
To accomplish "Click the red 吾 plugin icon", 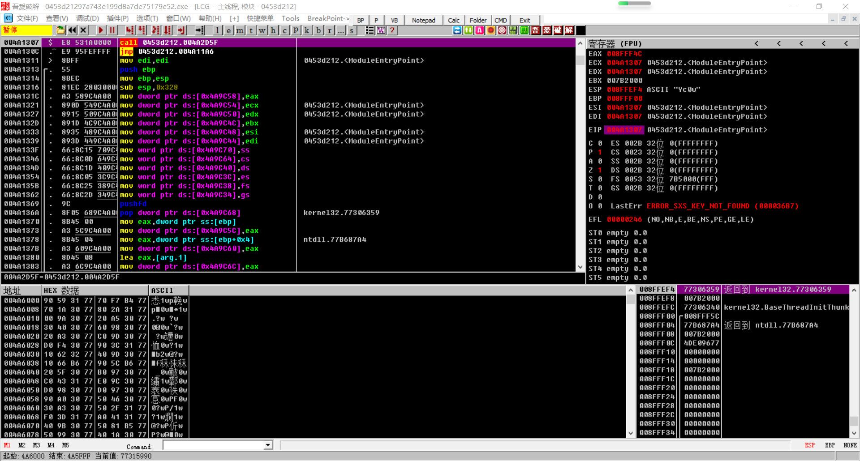I will tap(535, 30).
